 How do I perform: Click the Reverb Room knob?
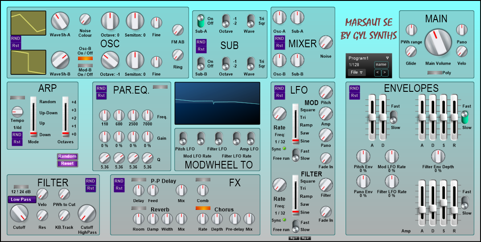coord(139,218)
